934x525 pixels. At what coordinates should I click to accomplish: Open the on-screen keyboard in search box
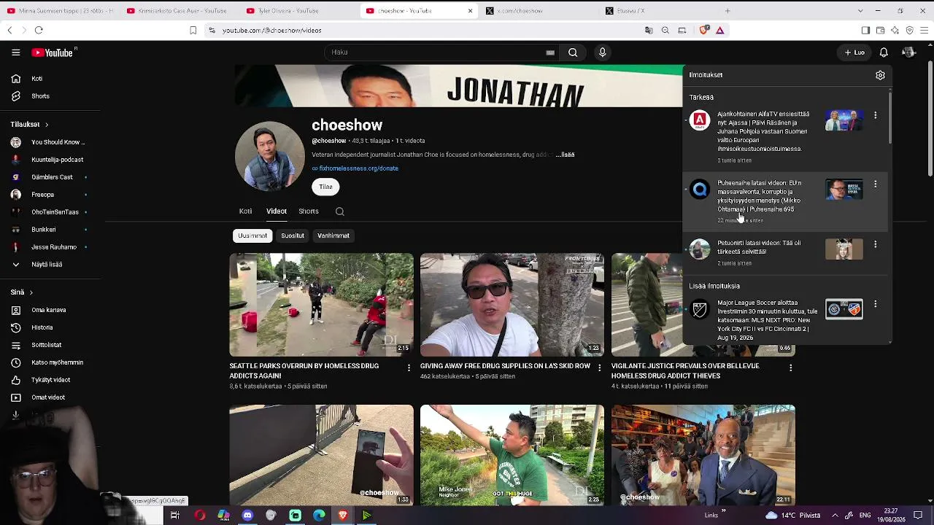[x=550, y=52]
